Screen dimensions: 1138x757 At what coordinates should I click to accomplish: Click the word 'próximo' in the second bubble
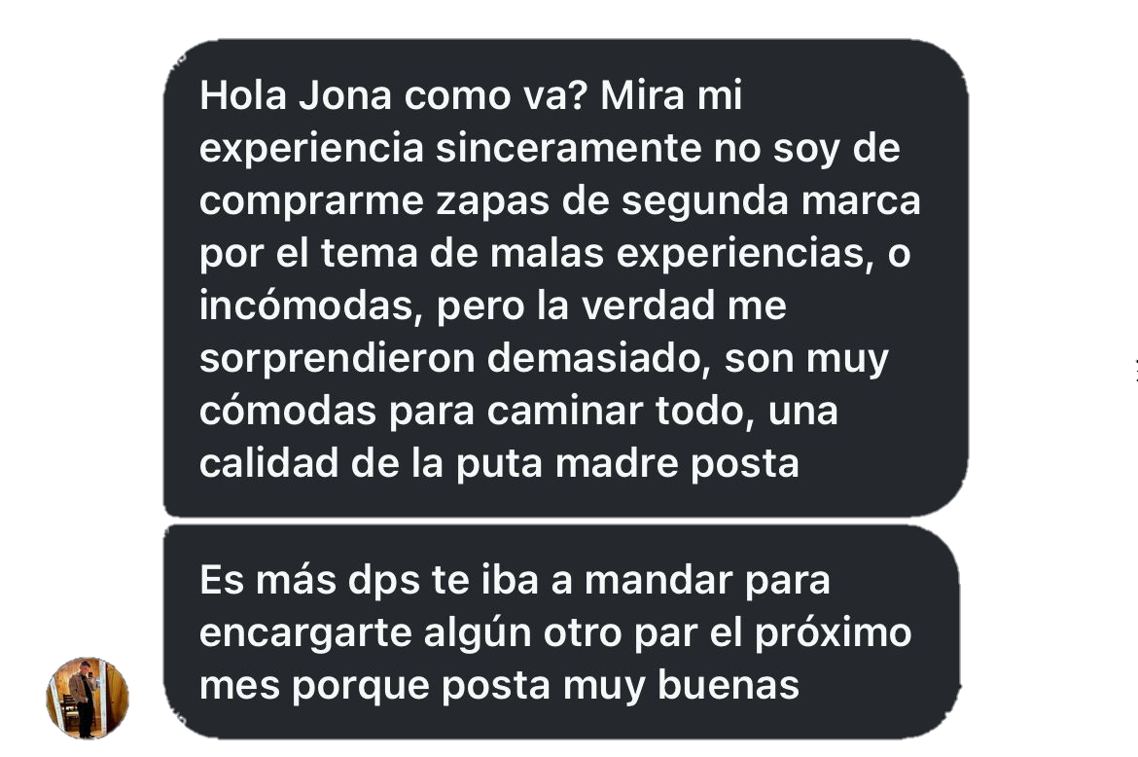tap(834, 634)
